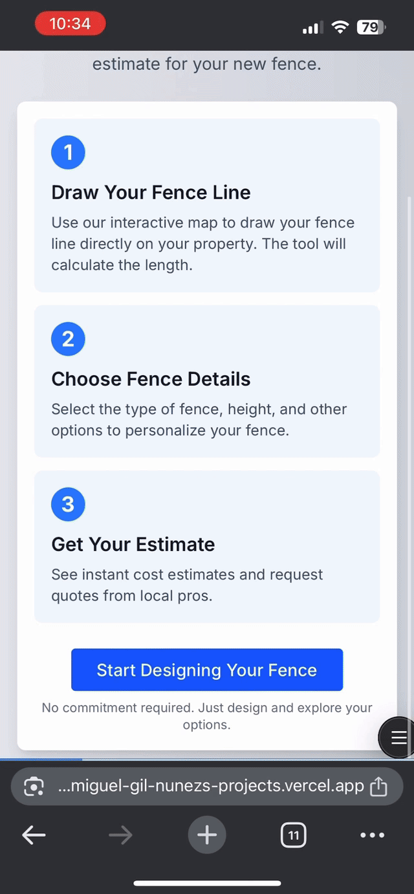Screen dimensions: 414x894
Task: Open a new tab with the plus button
Action: click(207, 835)
